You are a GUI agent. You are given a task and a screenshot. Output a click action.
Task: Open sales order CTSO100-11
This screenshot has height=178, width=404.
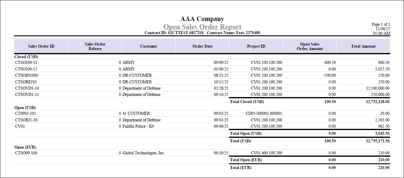point(26,63)
